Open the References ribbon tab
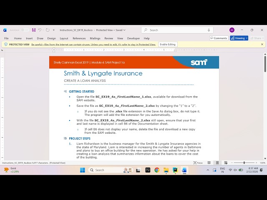Viewport: 267px width, 200px height. click(x=79, y=38)
